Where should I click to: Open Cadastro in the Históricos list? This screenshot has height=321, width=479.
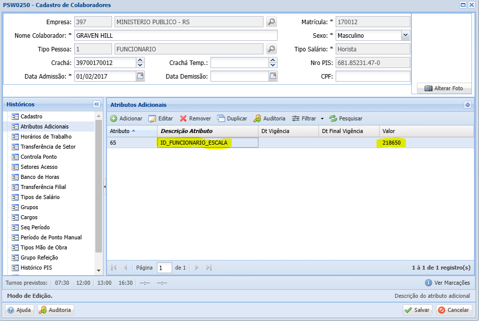point(31,116)
